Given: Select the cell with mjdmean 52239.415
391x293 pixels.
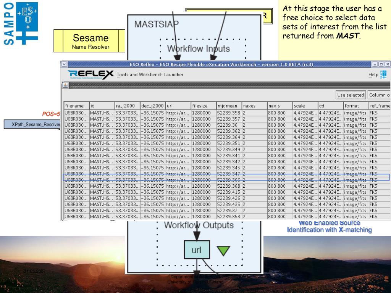Looking at the screenshot, I should click(x=229, y=192).
